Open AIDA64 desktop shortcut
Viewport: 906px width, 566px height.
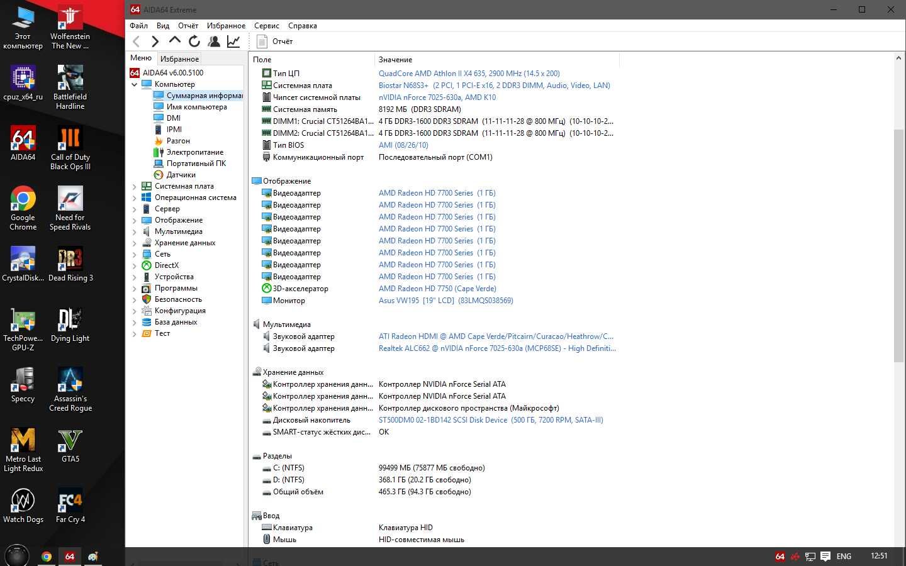(23, 143)
